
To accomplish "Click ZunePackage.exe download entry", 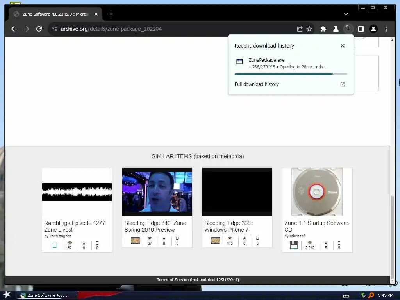I will (x=291, y=63).
